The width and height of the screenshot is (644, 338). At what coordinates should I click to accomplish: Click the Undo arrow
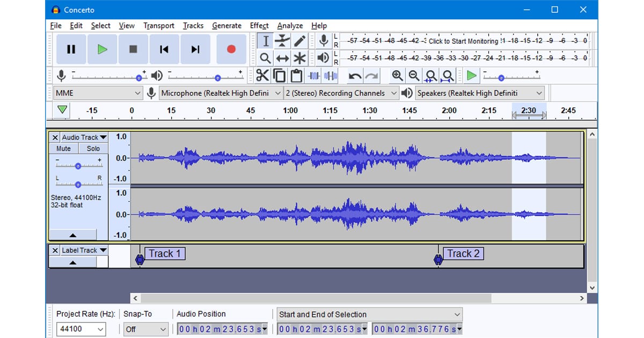[x=355, y=76]
